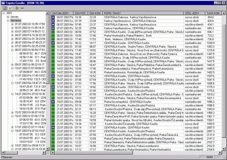The image size is (227, 160).
Task: Click the Připraven status bar text
Action: 7,157
